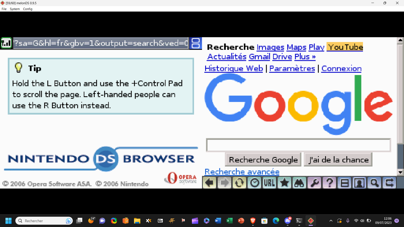Click the page scrollbar down arrow
The height and width of the screenshot is (227, 404).
(400, 172)
